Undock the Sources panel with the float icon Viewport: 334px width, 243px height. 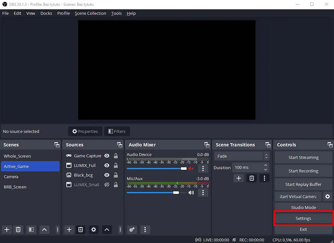[120, 145]
